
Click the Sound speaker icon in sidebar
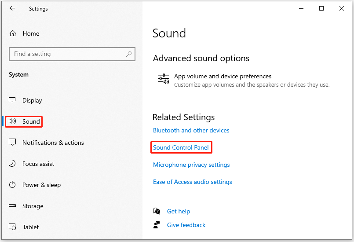[12, 121]
